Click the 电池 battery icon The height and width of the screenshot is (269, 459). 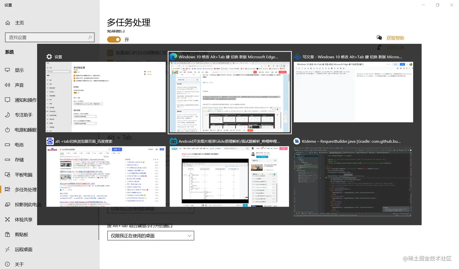click(8, 145)
